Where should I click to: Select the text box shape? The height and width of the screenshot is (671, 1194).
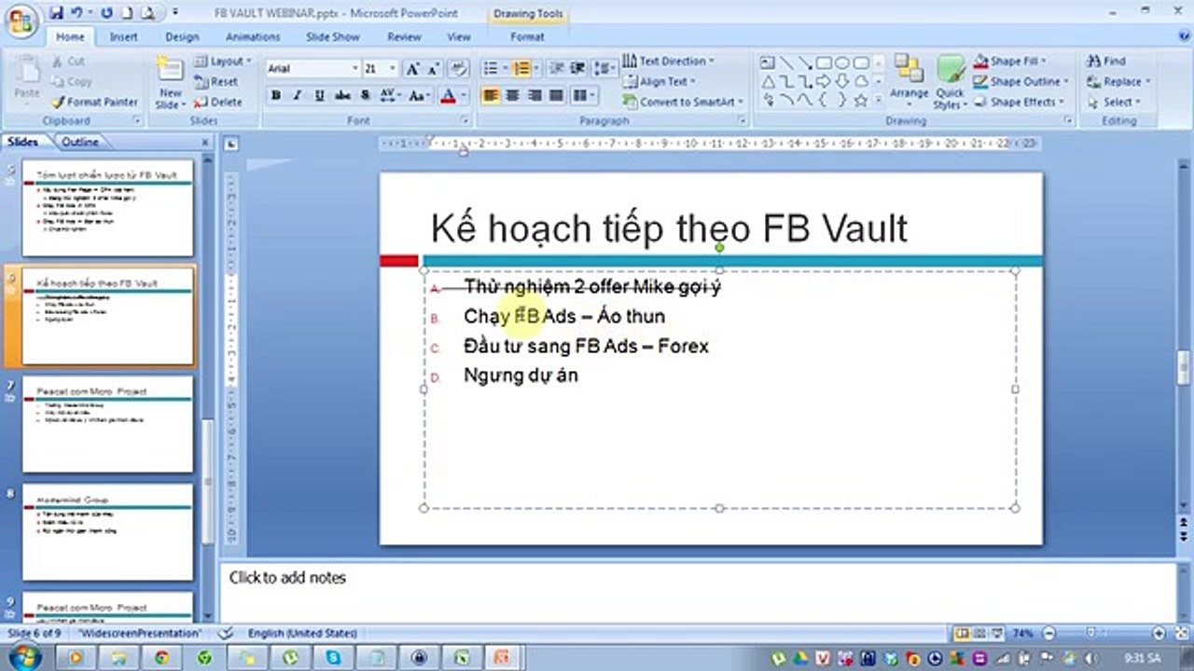[768, 63]
